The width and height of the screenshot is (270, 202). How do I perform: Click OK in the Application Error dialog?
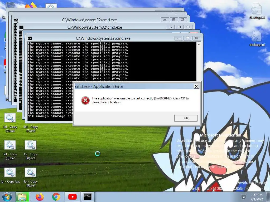(186, 118)
